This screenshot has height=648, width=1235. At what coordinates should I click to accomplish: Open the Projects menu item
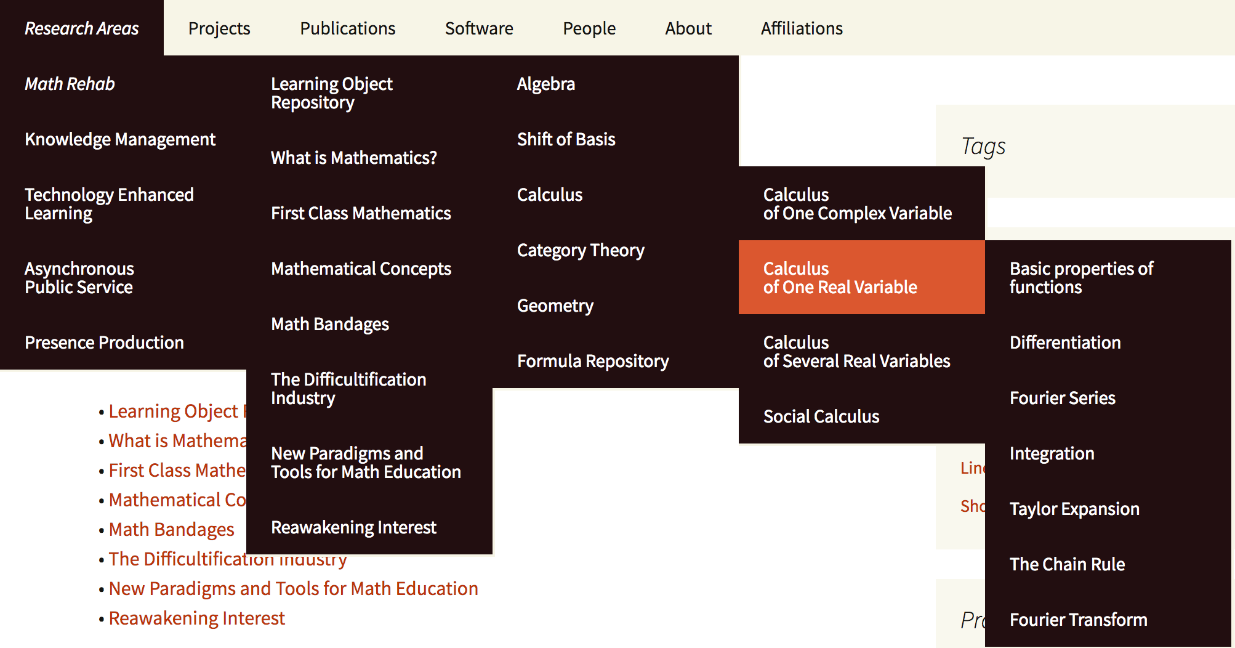[x=219, y=28]
